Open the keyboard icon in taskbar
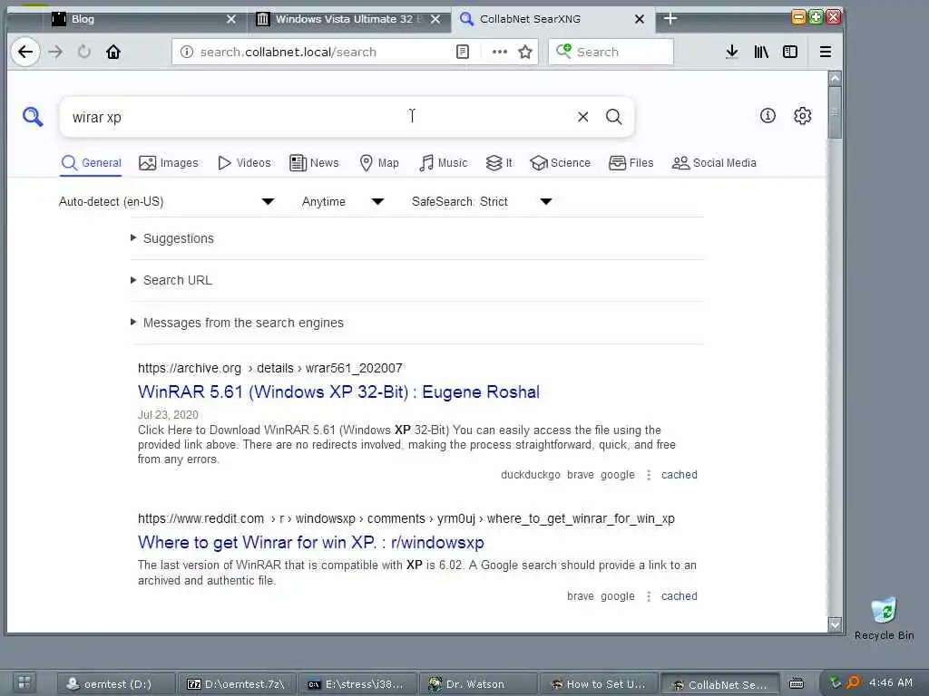This screenshot has height=696, width=929. click(797, 683)
